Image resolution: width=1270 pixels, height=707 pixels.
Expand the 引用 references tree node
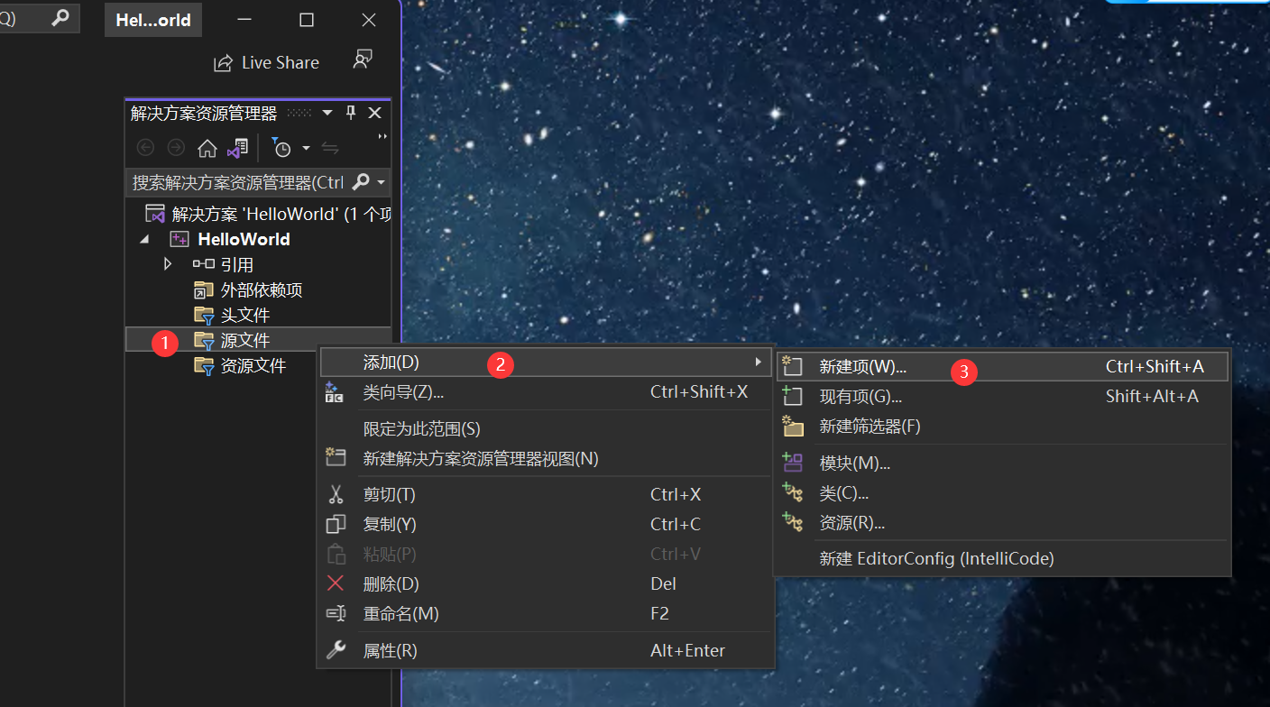167,264
